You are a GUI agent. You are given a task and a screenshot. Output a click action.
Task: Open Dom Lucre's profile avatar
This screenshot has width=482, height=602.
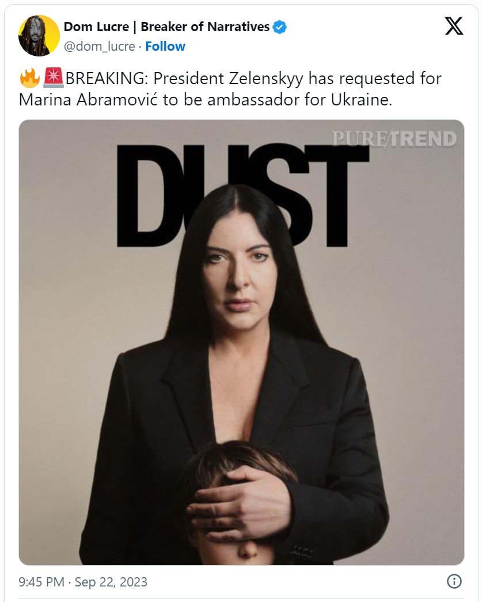[39, 36]
